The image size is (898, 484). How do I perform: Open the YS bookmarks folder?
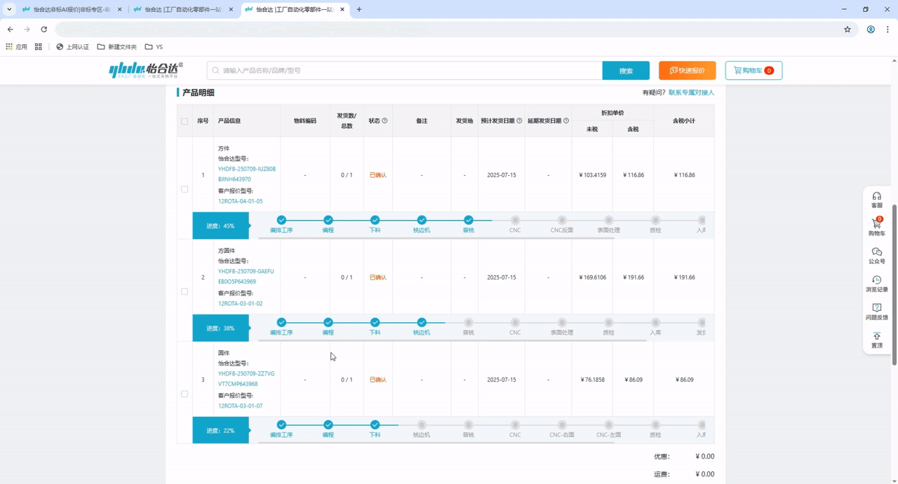click(154, 47)
